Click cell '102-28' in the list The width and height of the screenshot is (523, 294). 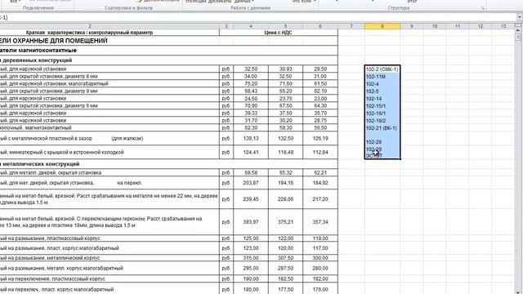pos(382,138)
